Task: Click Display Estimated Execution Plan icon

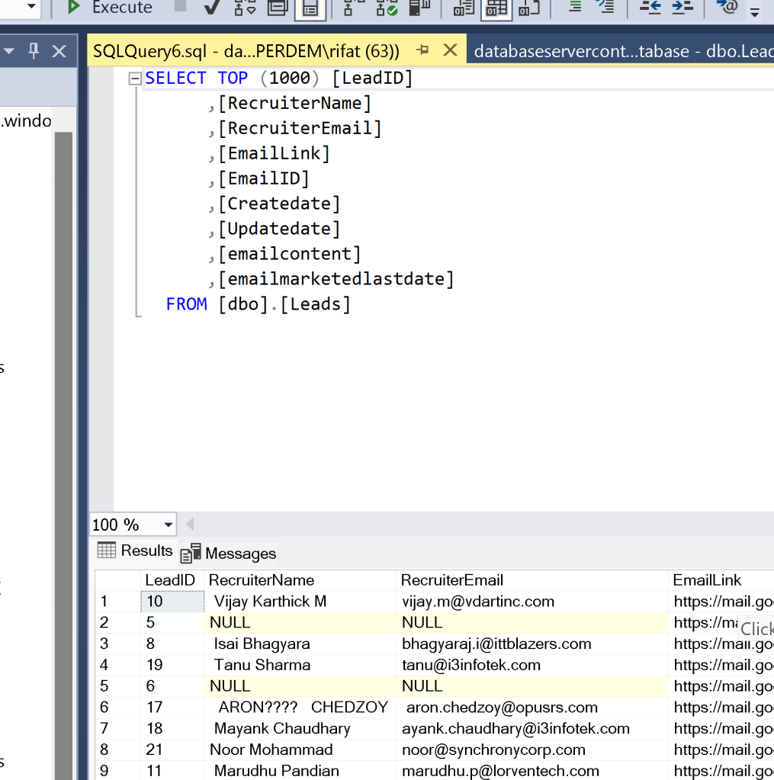Action: pos(245,8)
